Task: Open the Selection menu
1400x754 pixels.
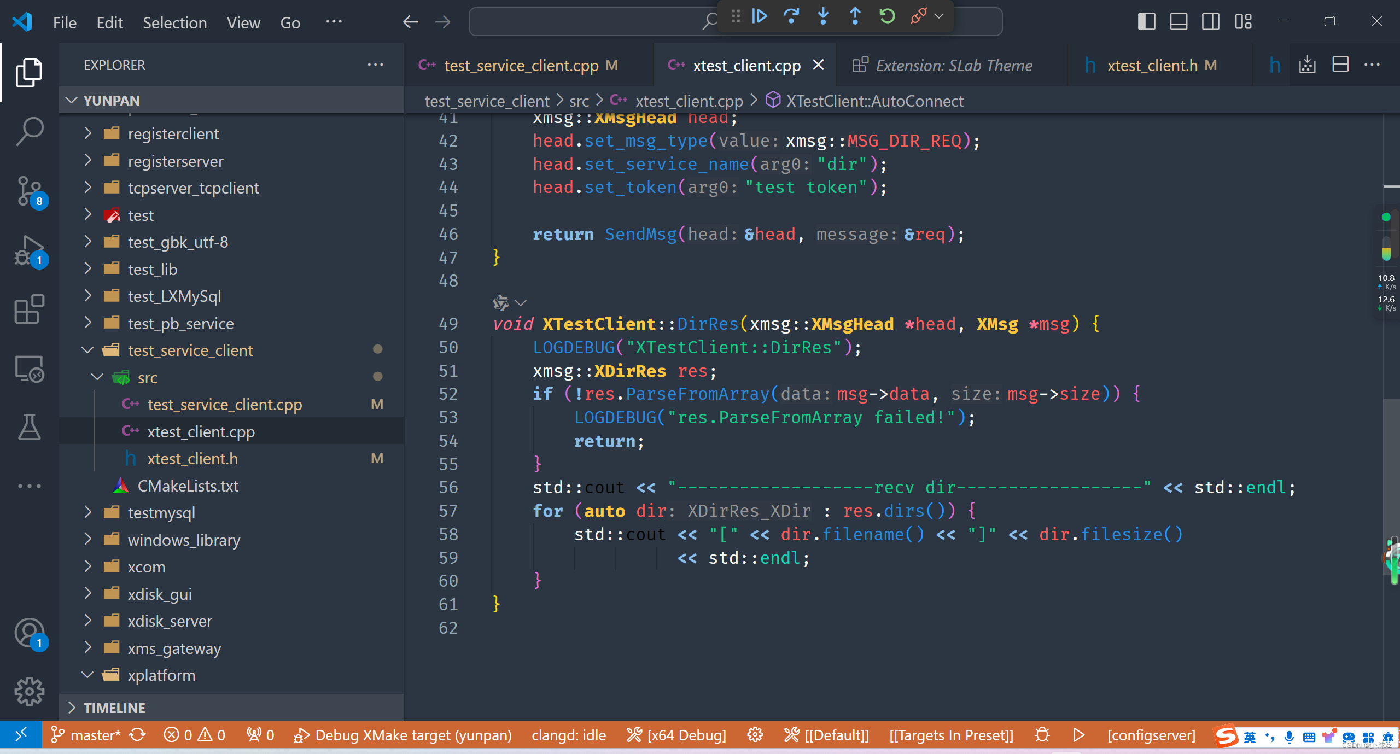Action: (174, 22)
